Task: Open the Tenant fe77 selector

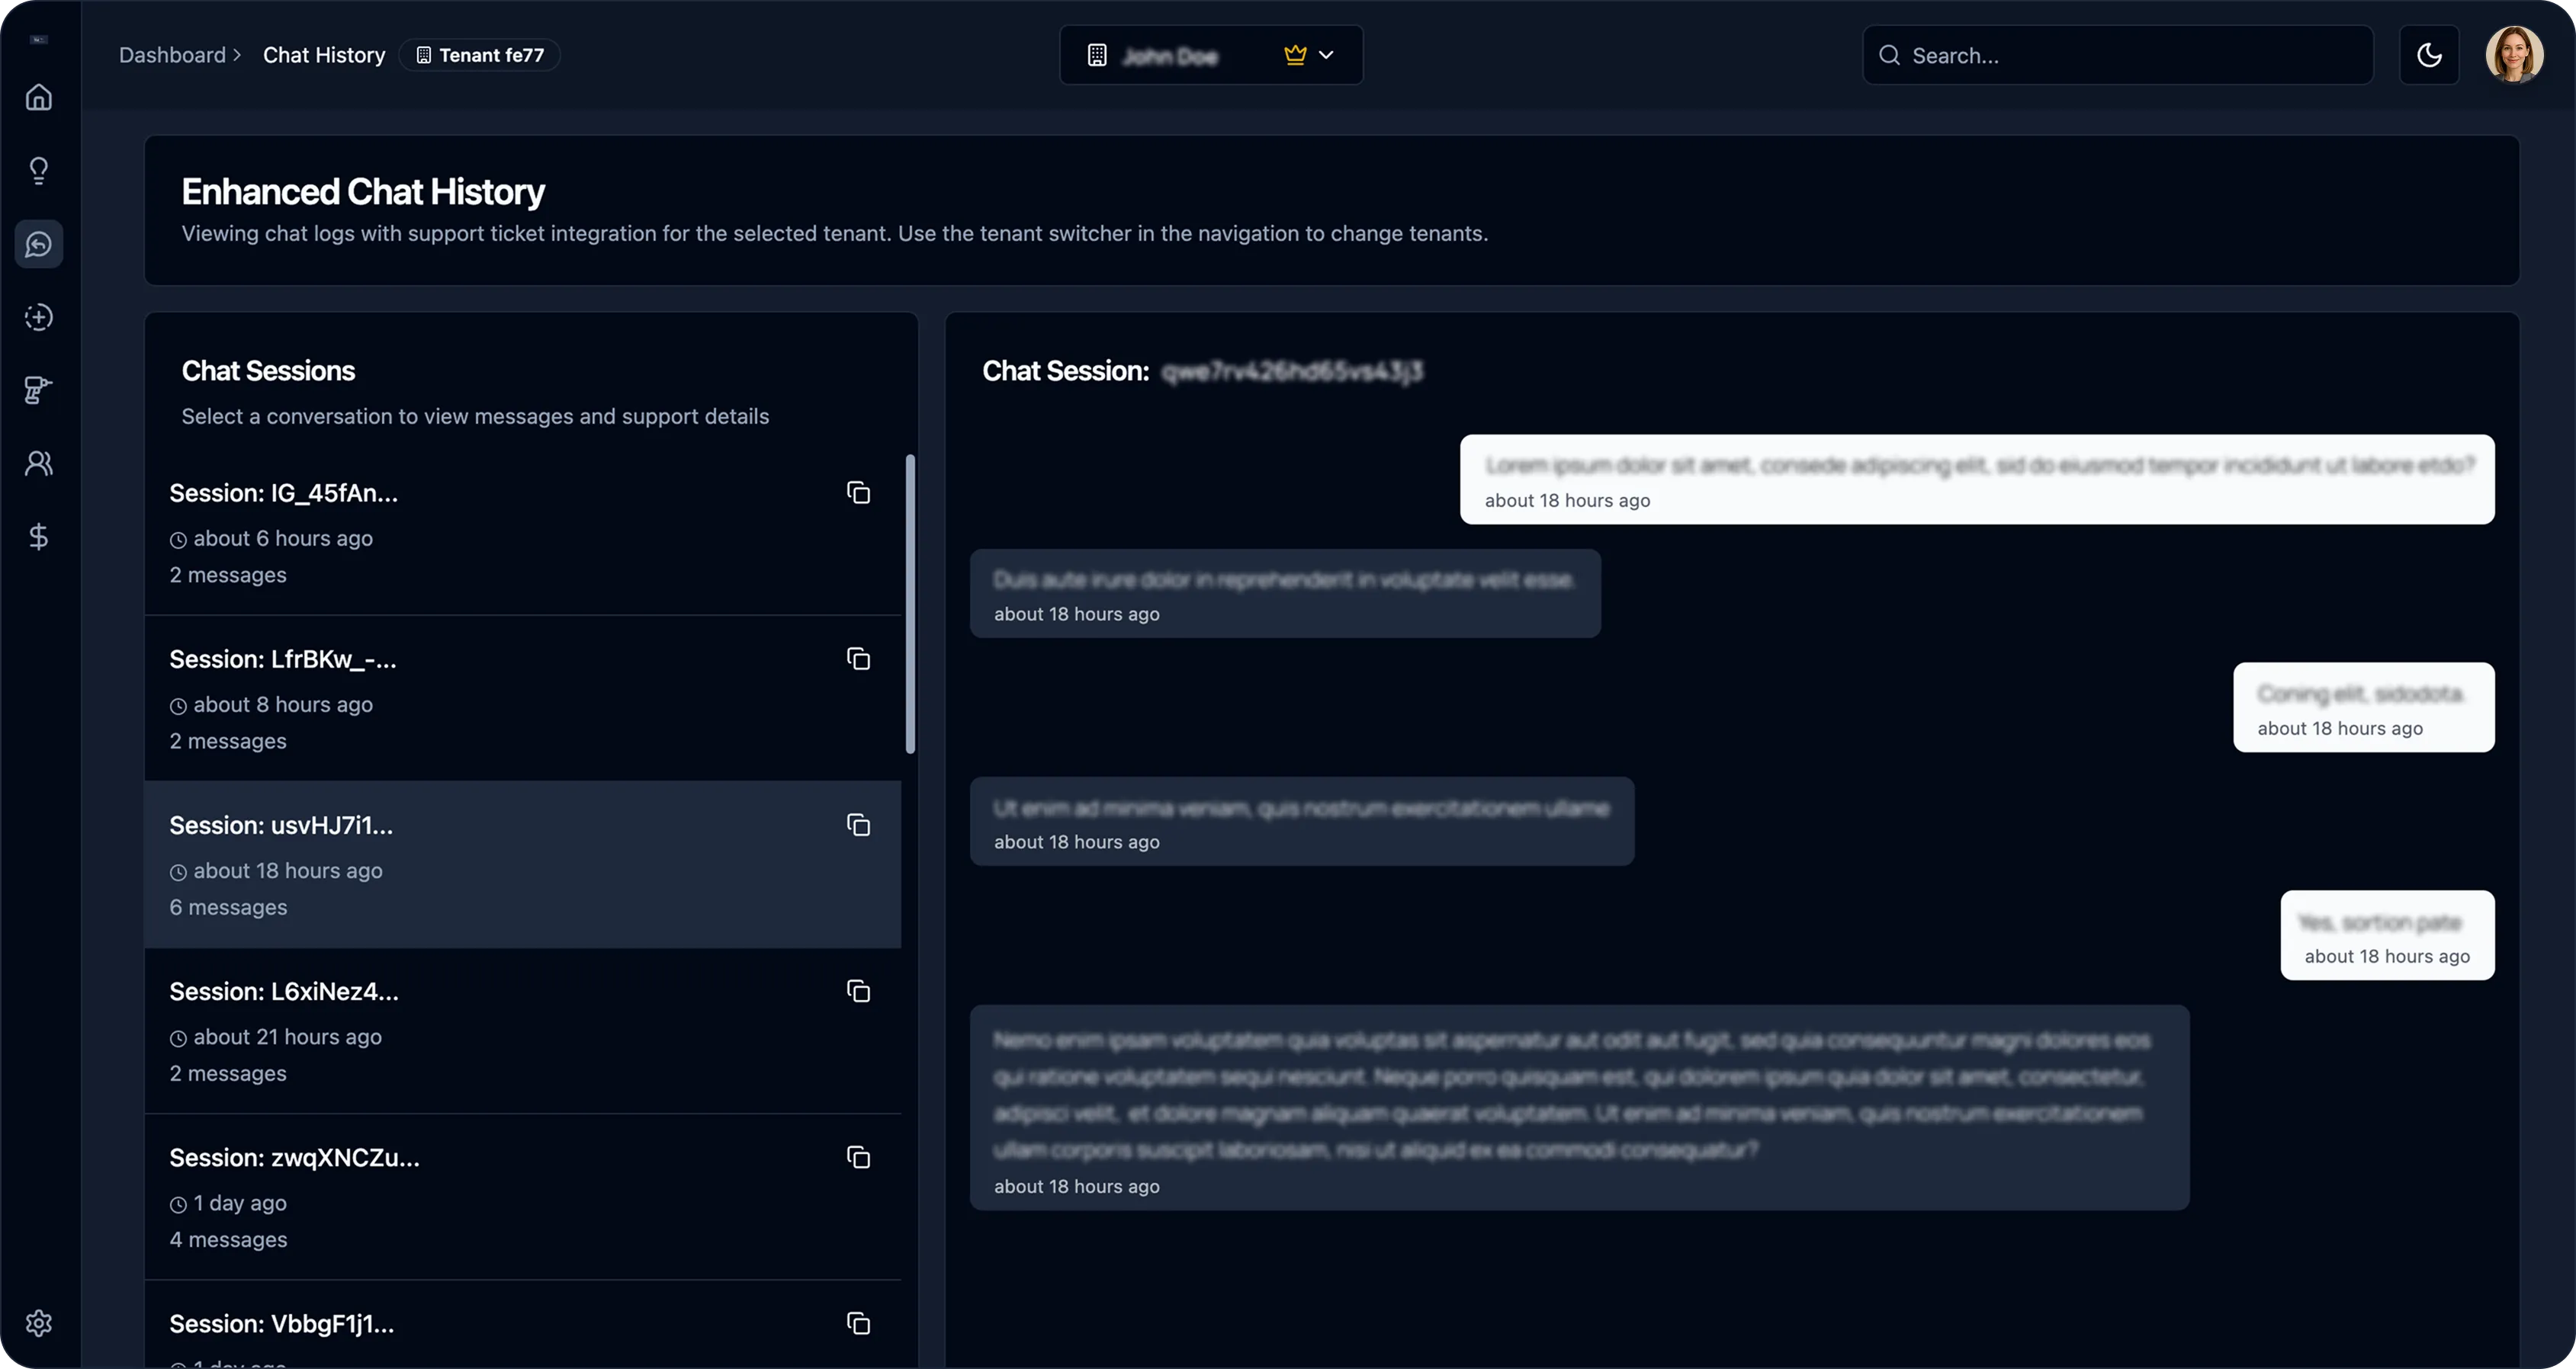Action: click(479, 55)
